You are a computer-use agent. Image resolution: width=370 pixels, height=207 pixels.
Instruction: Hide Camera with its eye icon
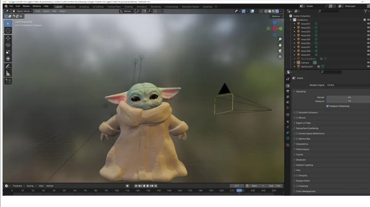pyautogui.click(x=368, y=62)
